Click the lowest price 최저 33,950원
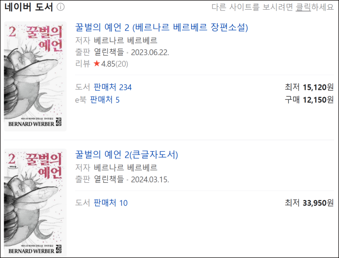339x258 pixels. [x=309, y=203]
